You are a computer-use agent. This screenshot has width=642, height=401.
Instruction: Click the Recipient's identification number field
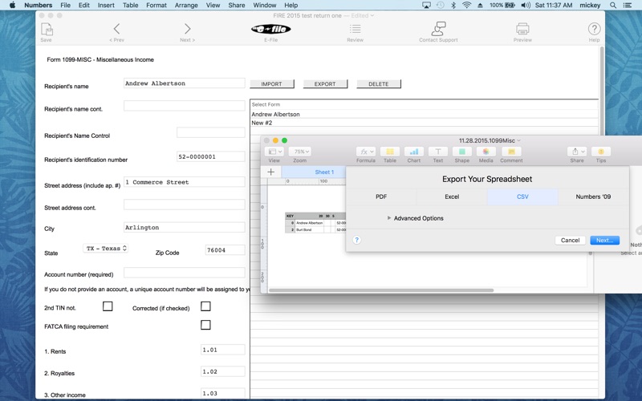pos(211,156)
